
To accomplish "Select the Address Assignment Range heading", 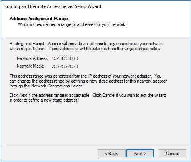I will pyautogui.click(x=39, y=19).
